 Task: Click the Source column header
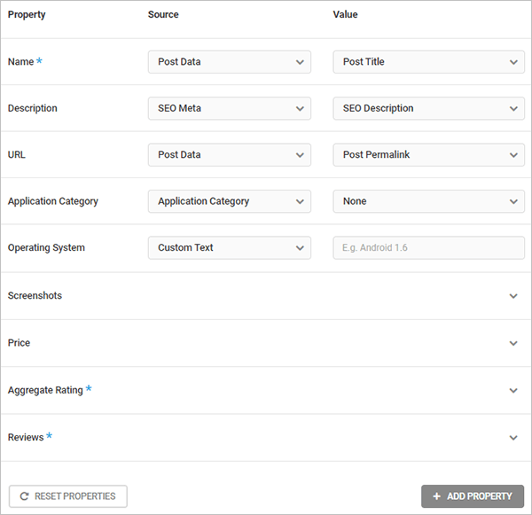(163, 14)
